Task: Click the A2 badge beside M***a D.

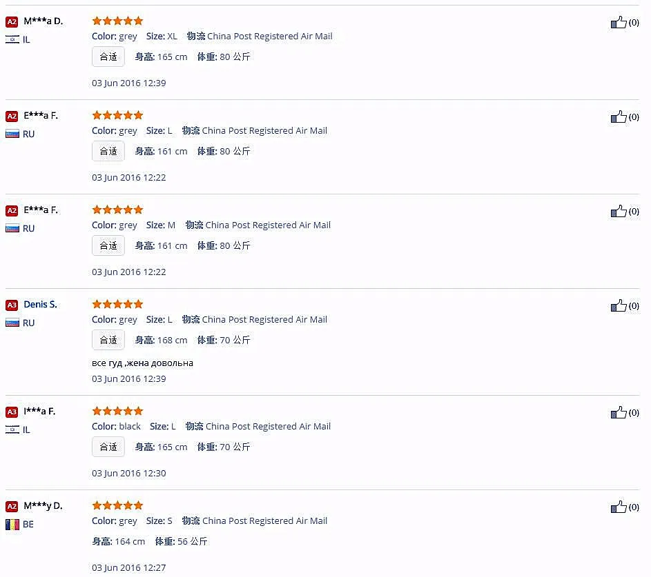Action: 12,21
